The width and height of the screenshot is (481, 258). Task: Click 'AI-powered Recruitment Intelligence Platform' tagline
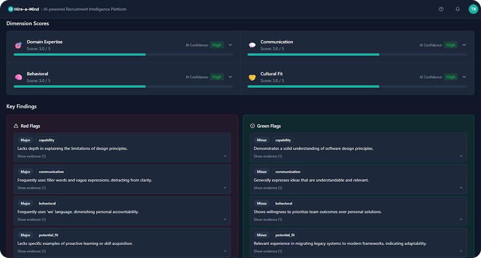pos(85,9)
